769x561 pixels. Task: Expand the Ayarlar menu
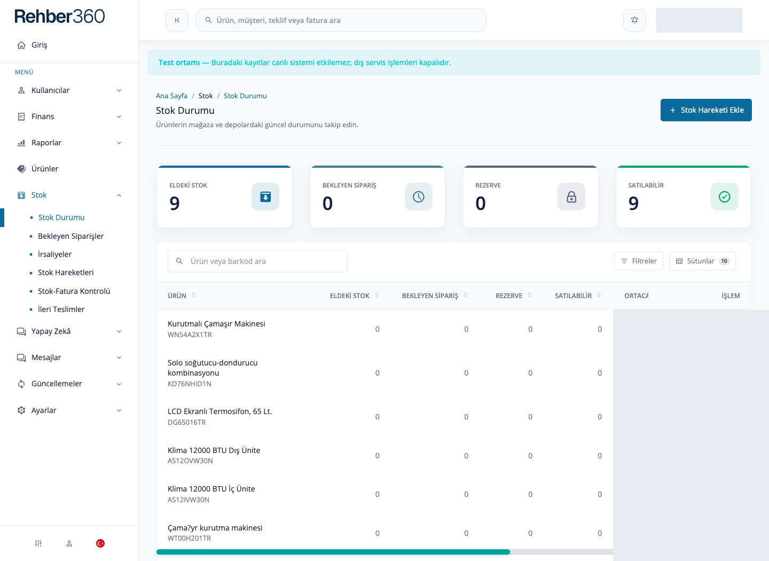pos(69,410)
